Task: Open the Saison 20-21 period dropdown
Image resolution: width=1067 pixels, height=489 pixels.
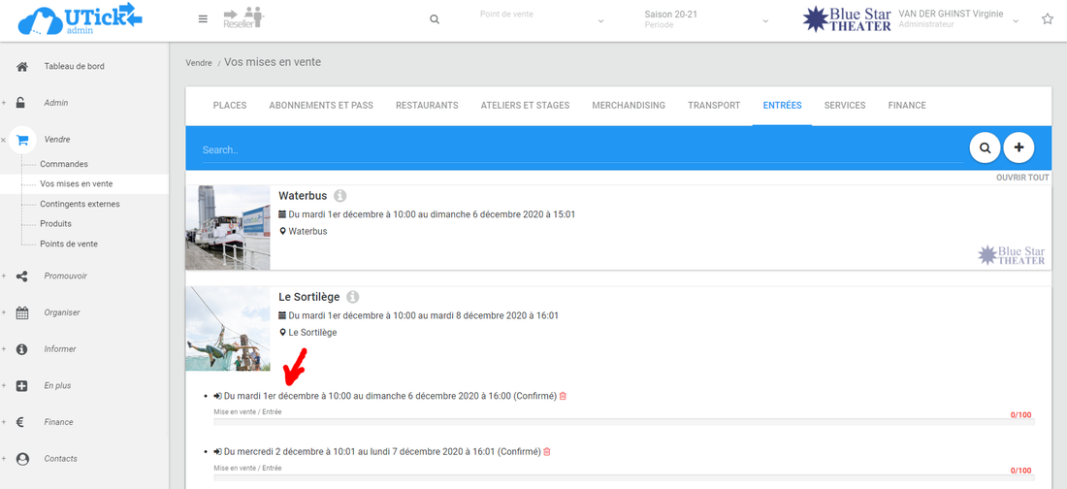Action: click(x=706, y=19)
